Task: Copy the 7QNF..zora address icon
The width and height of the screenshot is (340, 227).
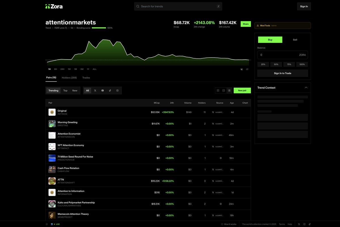Action: pyautogui.click(x=66, y=28)
